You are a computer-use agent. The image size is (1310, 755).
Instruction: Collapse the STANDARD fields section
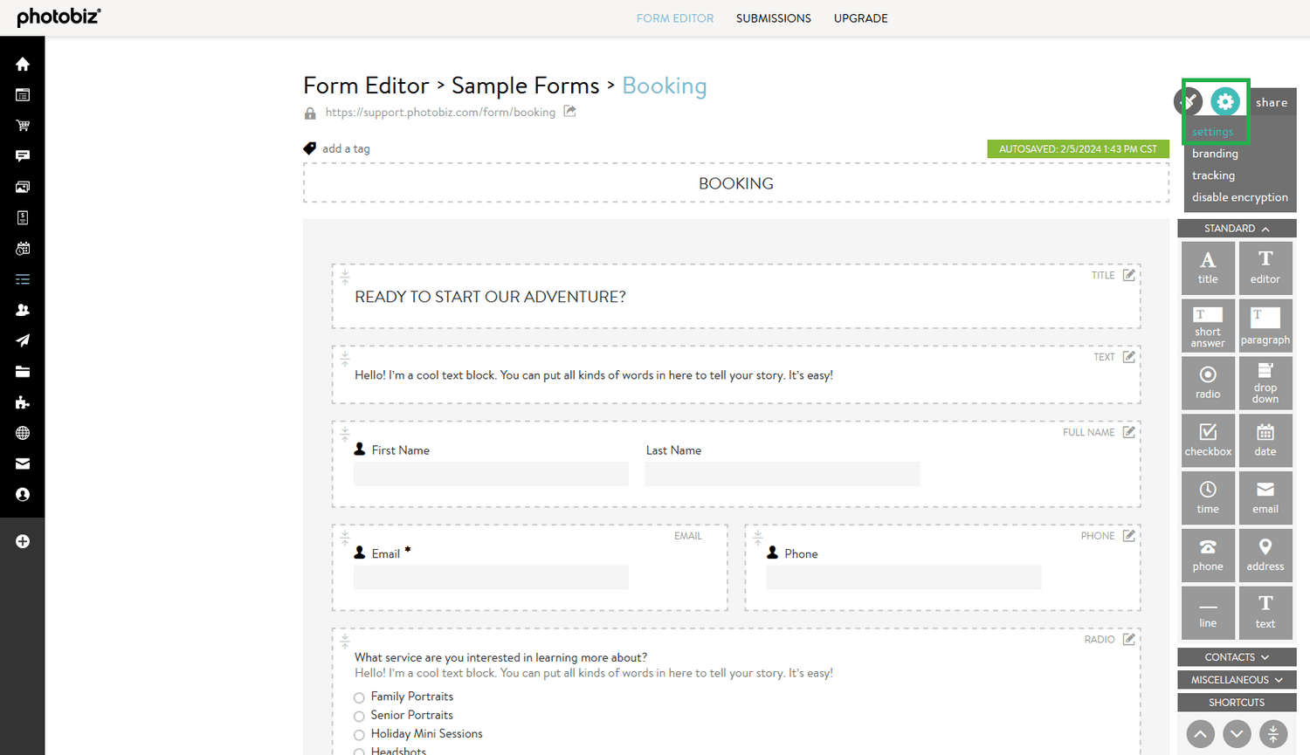click(x=1237, y=228)
